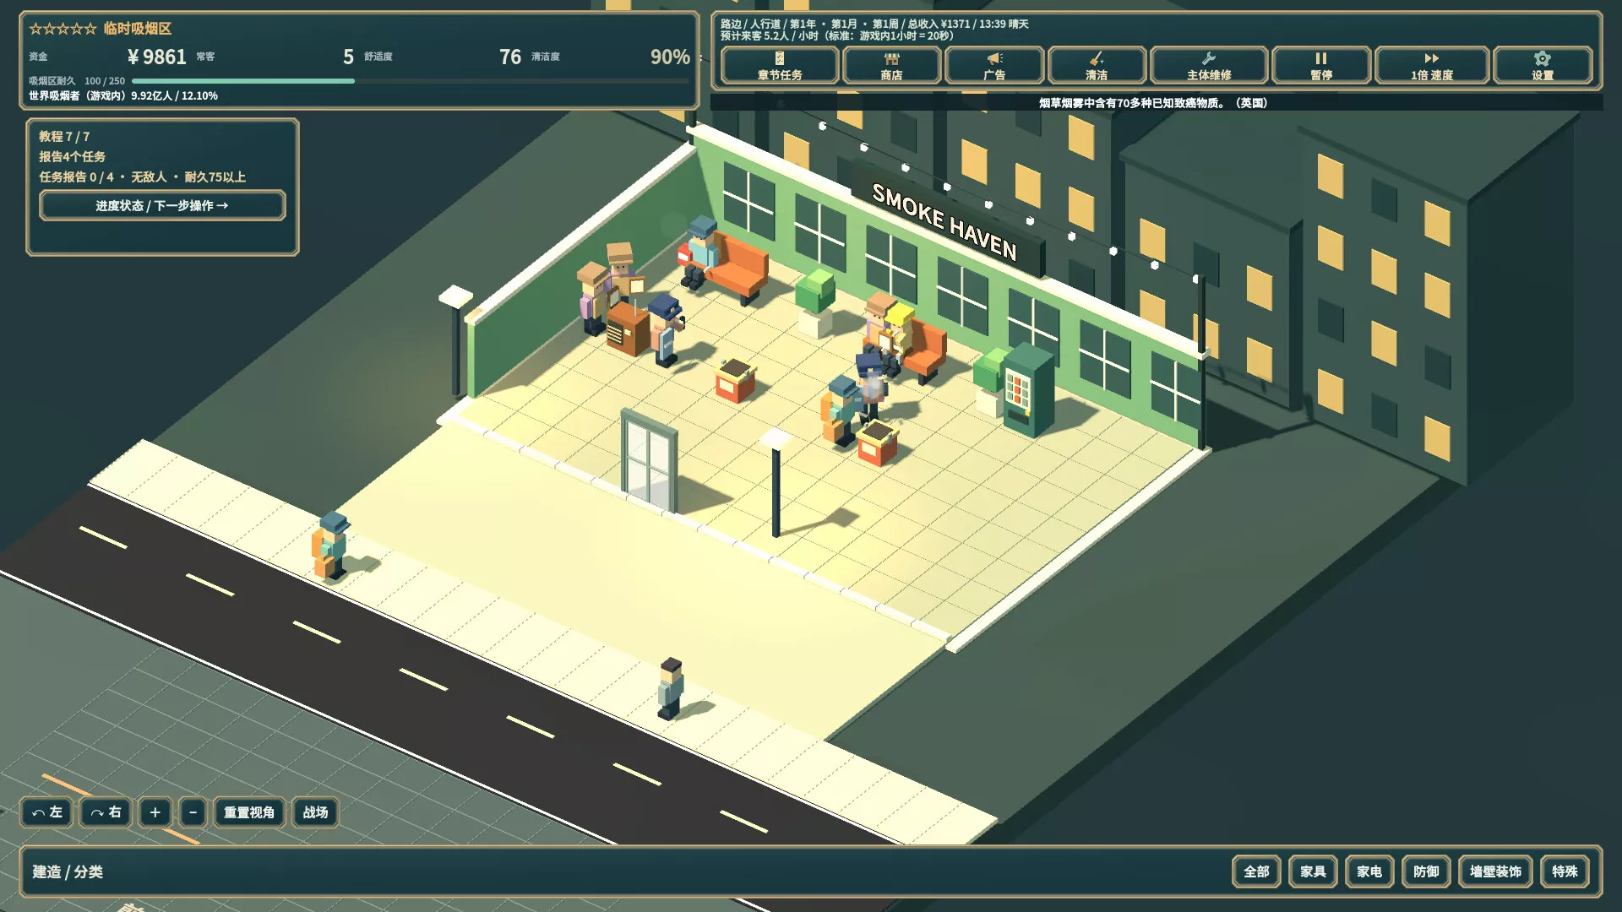The height and width of the screenshot is (912, 1622).
Task: Change game speed with 1倍速度 button
Action: 1432,65
